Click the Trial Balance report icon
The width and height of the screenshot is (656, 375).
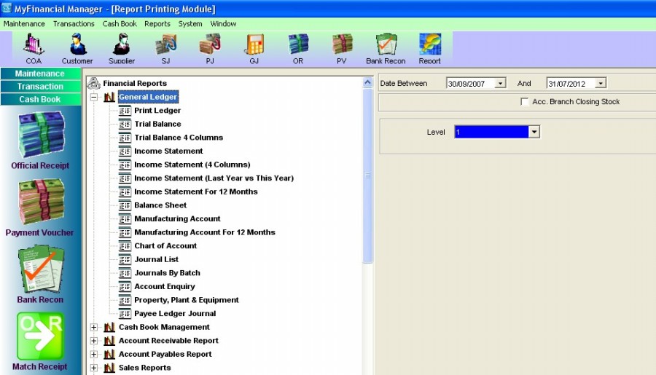coord(125,125)
